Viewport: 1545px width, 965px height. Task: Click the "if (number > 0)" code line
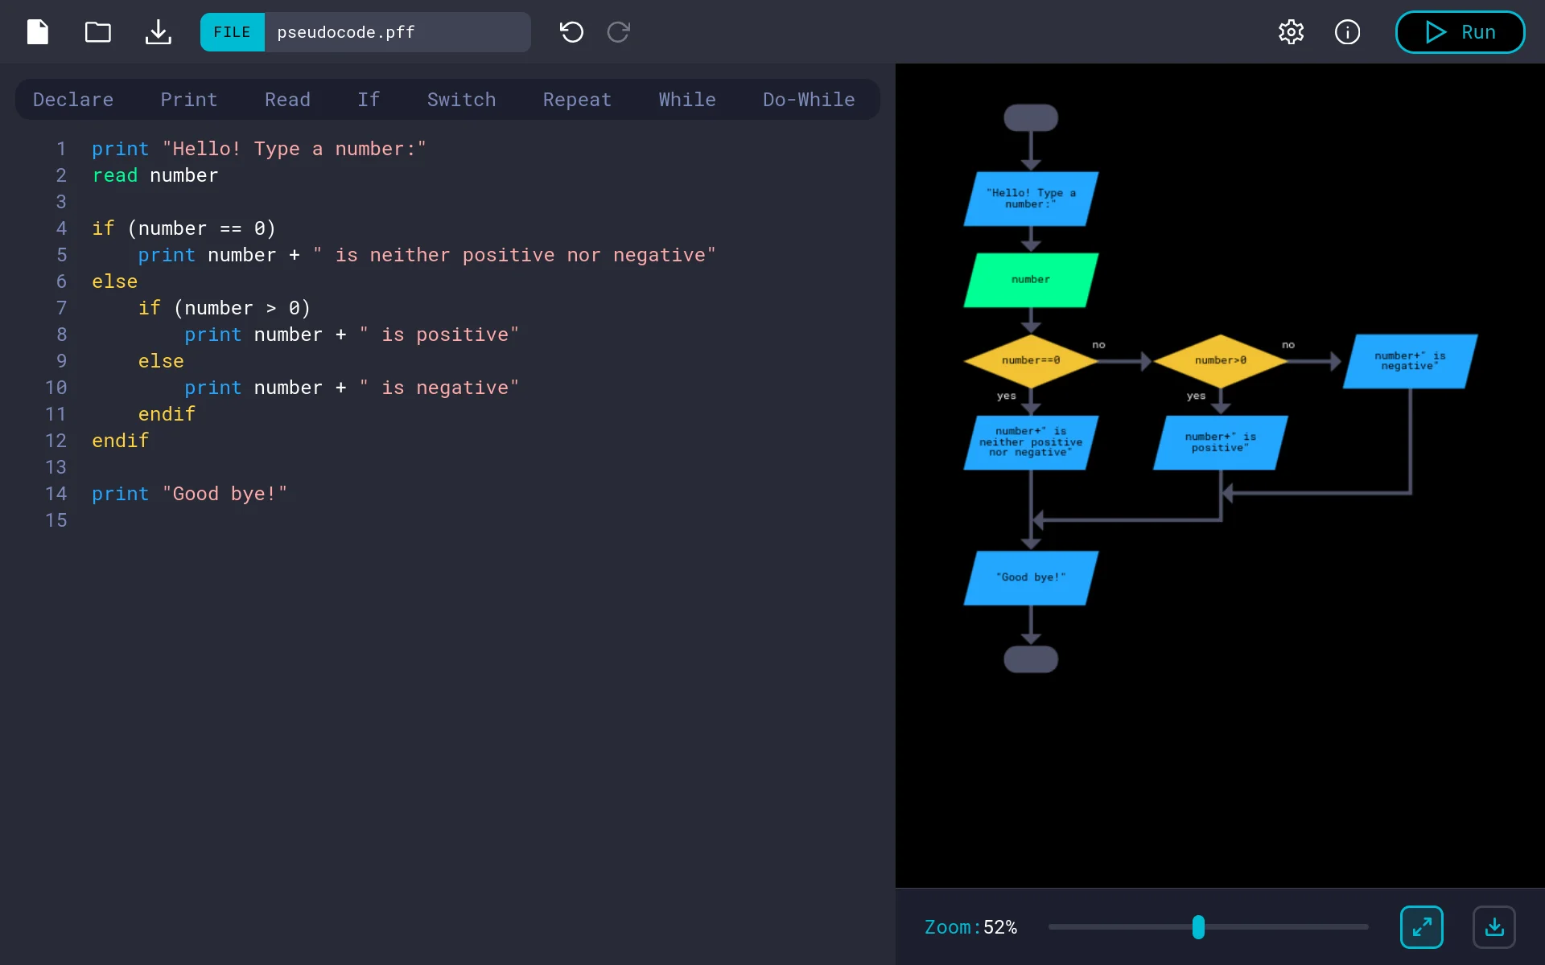(225, 308)
